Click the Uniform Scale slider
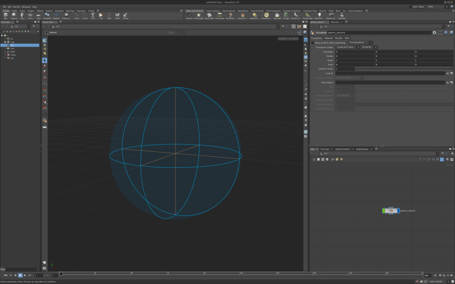 tap(403, 69)
